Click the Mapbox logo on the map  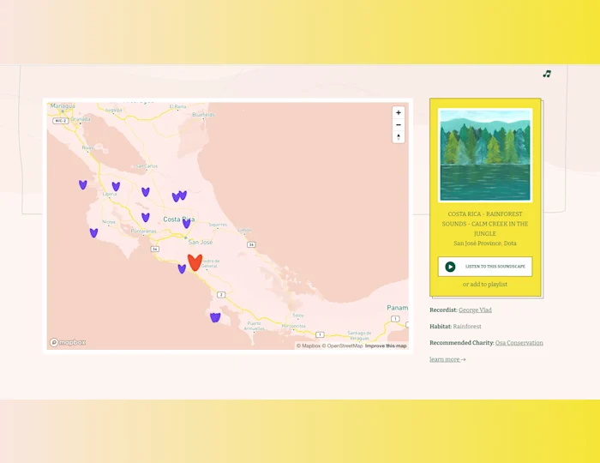(x=68, y=342)
